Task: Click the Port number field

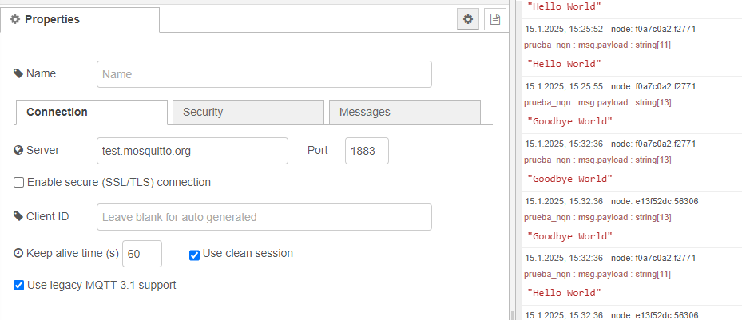Action: (367, 150)
